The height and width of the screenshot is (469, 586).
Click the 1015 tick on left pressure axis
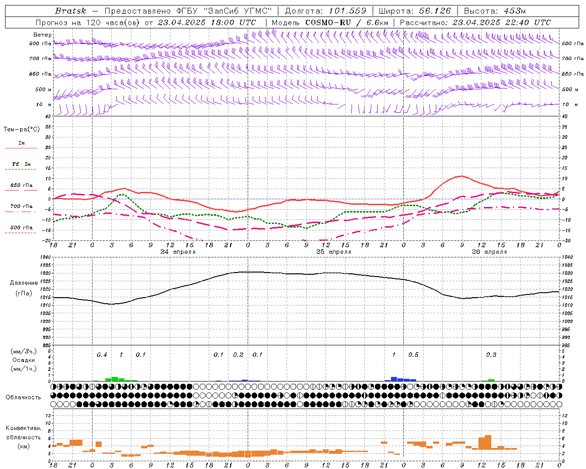tap(46, 297)
